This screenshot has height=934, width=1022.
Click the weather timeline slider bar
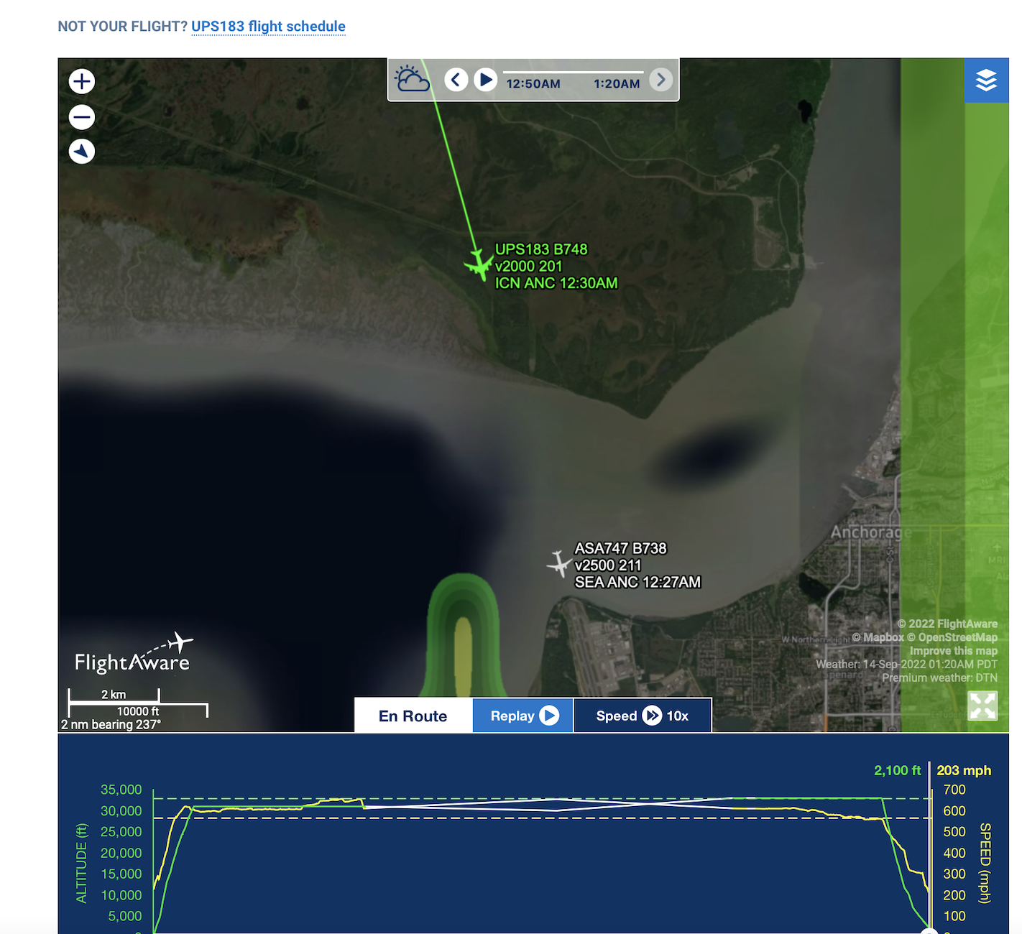point(573,72)
